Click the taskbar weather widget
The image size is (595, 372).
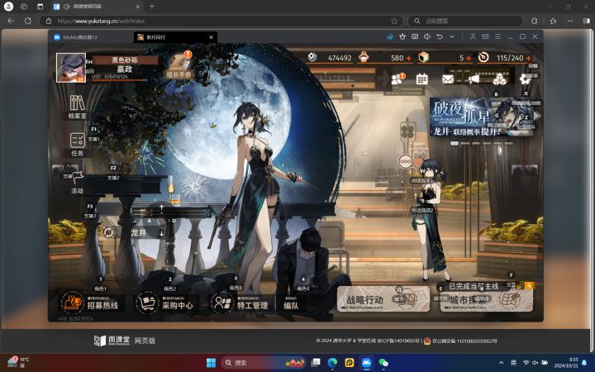18,362
